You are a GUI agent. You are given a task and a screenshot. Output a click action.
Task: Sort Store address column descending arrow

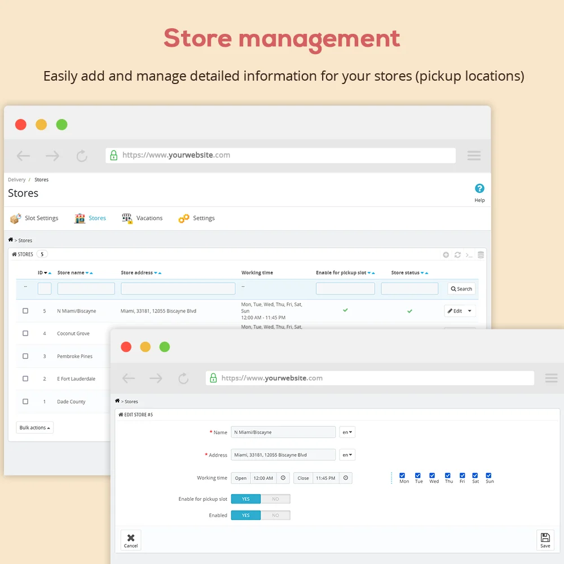156,273
